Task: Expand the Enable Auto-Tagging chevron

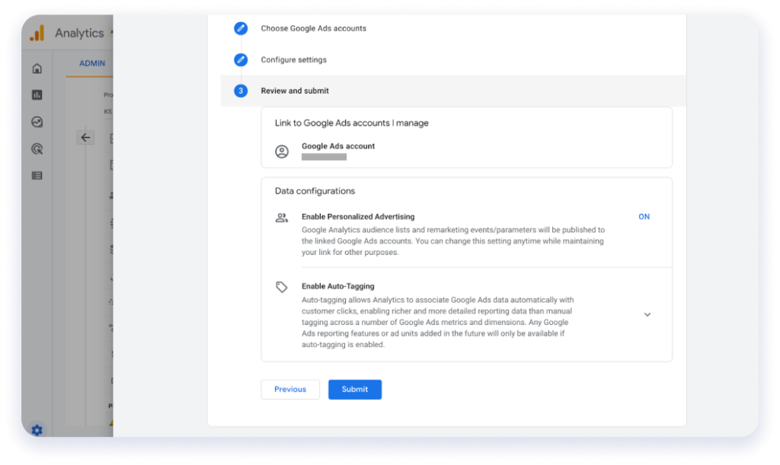Action: pos(647,314)
